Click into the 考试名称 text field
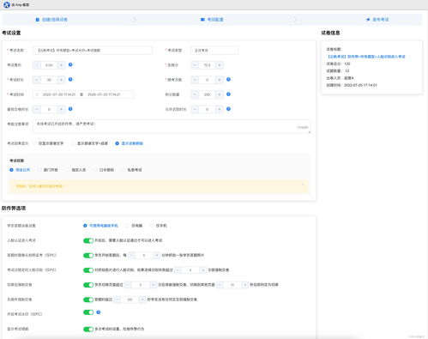The height and width of the screenshot is (339, 428). (93, 51)
